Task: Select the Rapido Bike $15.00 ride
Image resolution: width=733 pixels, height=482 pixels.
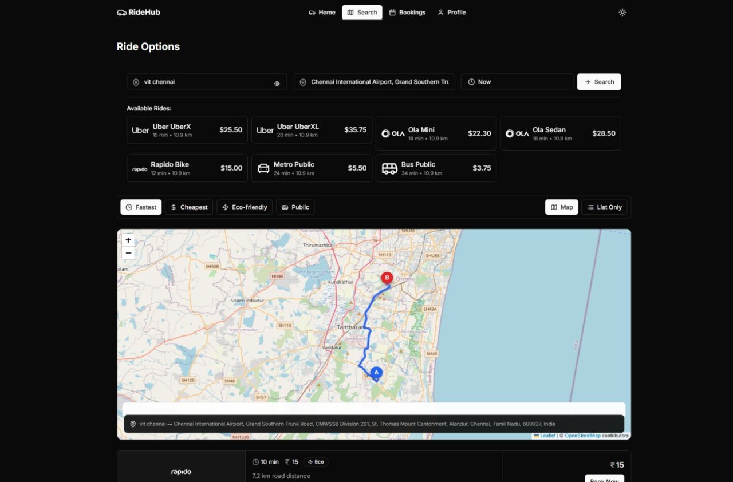Action: coord(187,168)
